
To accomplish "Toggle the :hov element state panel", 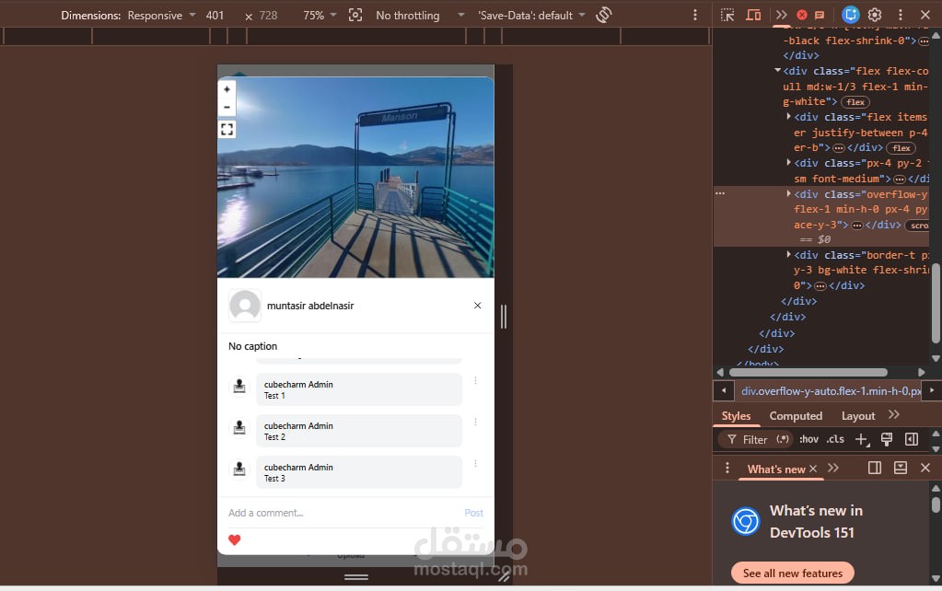I will tap(808, 439).
